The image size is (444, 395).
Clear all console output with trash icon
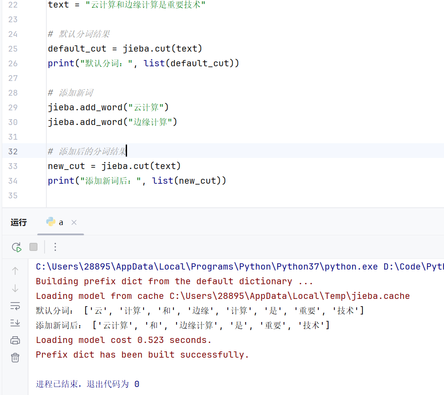coord(15,358)
